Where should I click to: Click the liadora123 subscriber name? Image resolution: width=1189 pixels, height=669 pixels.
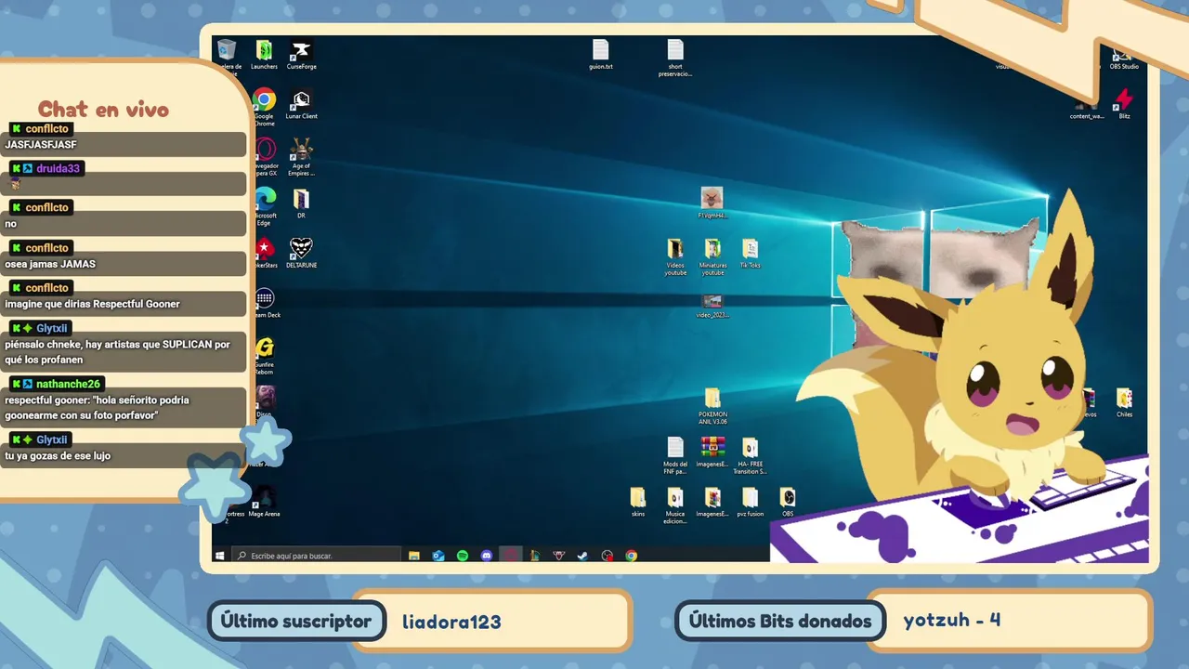pyautogui.click(x=451, y=622)
